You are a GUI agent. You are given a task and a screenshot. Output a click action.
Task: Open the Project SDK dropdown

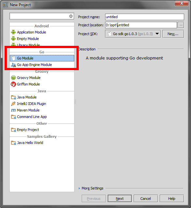pos(133,34)
